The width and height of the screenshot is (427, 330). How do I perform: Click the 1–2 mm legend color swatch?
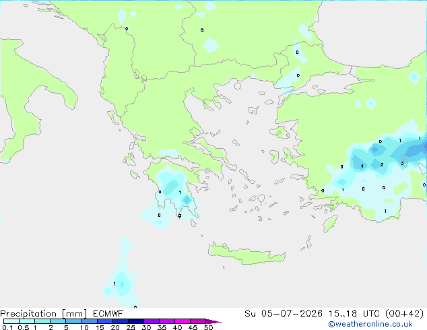point(42,321)
